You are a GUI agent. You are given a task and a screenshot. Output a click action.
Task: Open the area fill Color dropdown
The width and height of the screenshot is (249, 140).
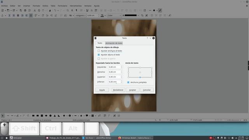(114, 16)
